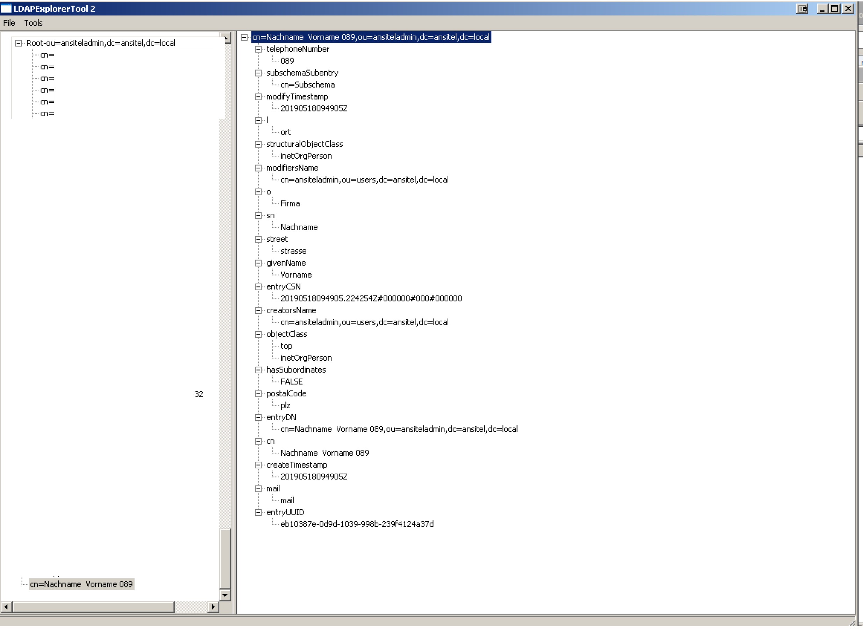Collapse the objectClass attribute node
863x629 pixels.
click(x=258, y=334)
